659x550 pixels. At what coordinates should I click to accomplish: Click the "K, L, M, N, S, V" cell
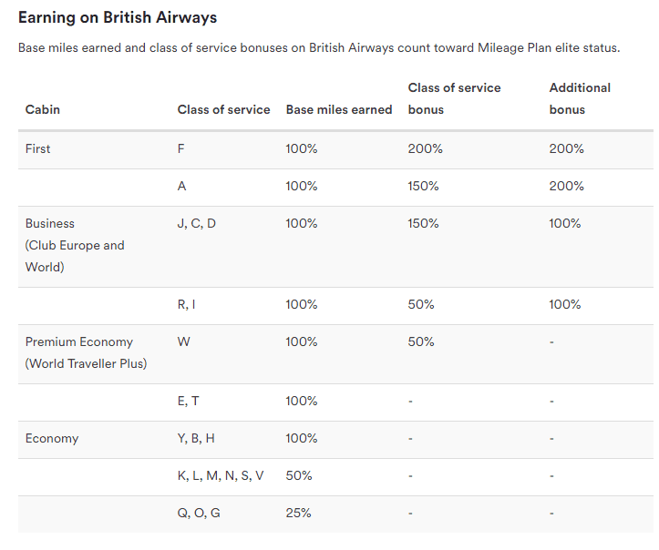pos(221,475)
